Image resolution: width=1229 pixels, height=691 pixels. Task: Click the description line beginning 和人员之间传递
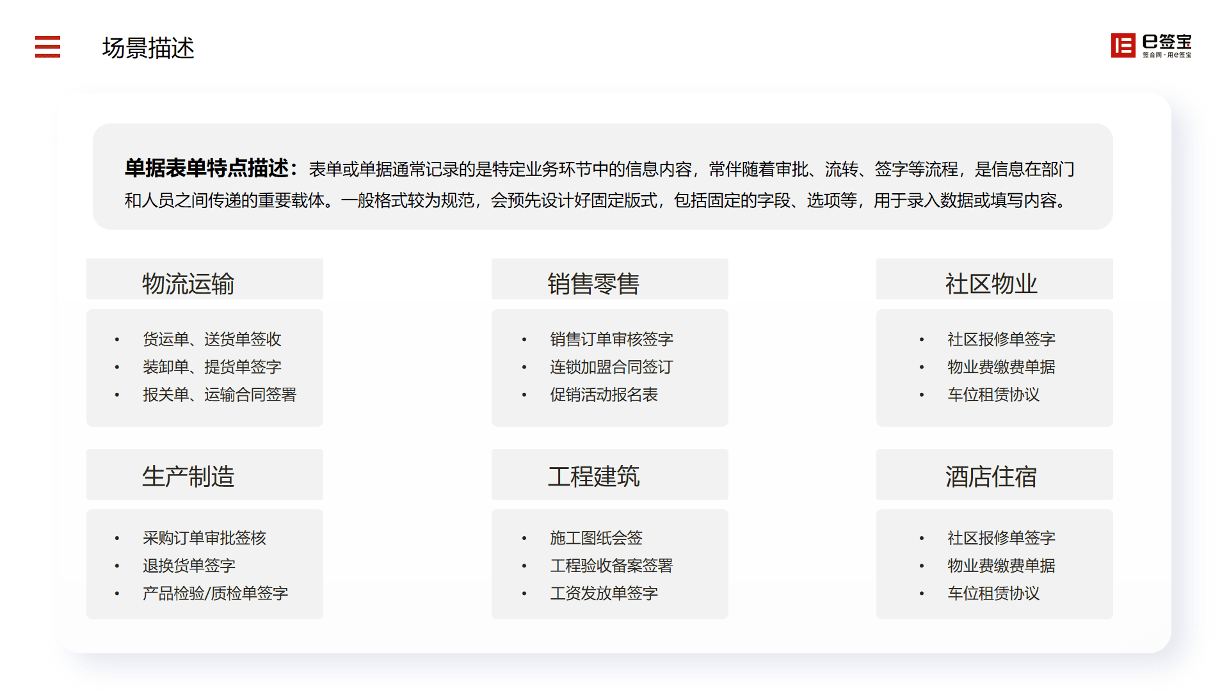tap(597, 200)
